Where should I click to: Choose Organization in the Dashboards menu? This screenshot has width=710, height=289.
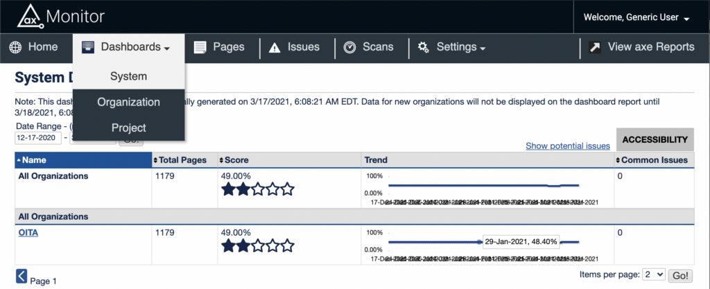click(128, 102)
